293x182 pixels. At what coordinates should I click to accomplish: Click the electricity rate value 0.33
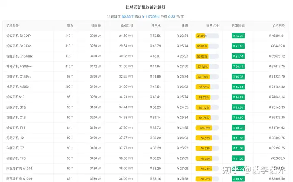click(x=172, y=16)
